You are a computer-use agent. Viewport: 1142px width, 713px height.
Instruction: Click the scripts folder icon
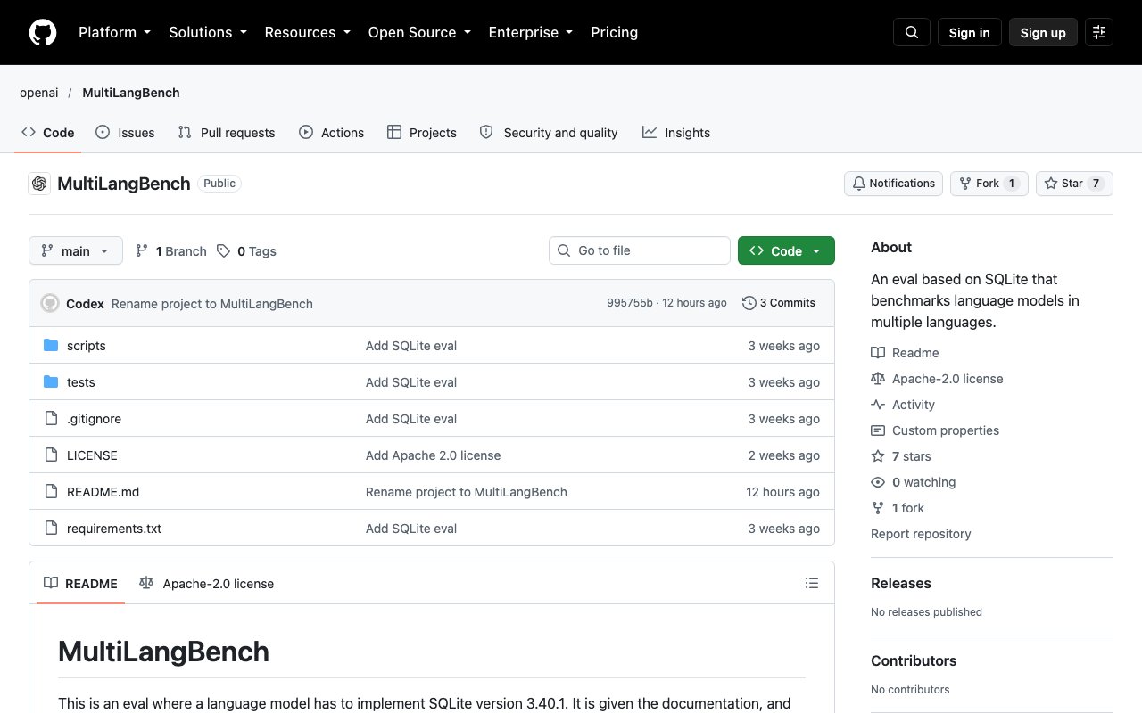[51, 346]
